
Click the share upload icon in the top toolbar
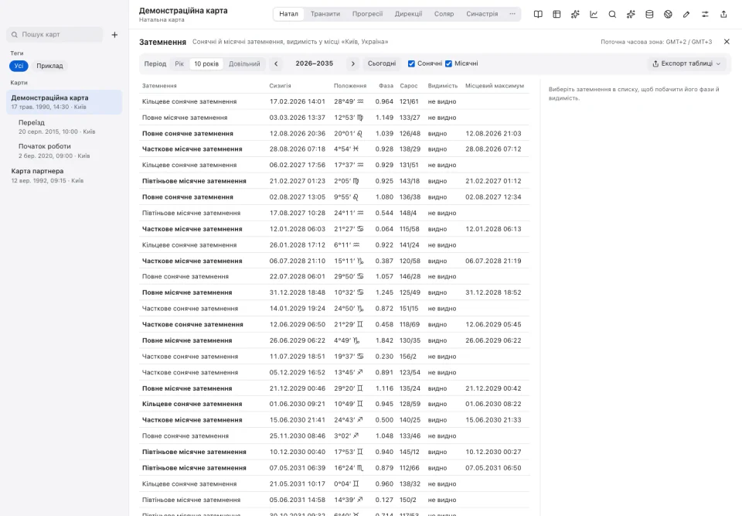click(x=723, y=14)
